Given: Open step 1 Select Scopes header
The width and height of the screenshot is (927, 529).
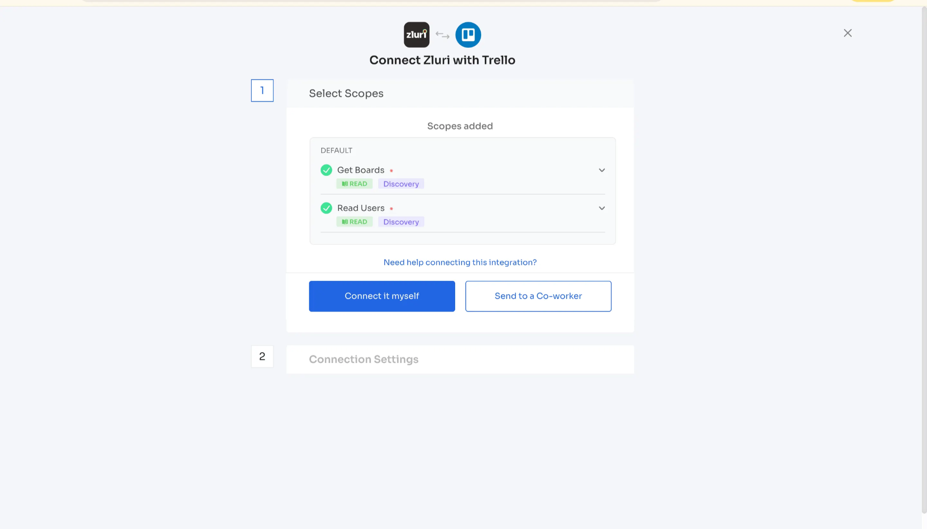Looking at the screenshot, I should click(x=346, y=94).
